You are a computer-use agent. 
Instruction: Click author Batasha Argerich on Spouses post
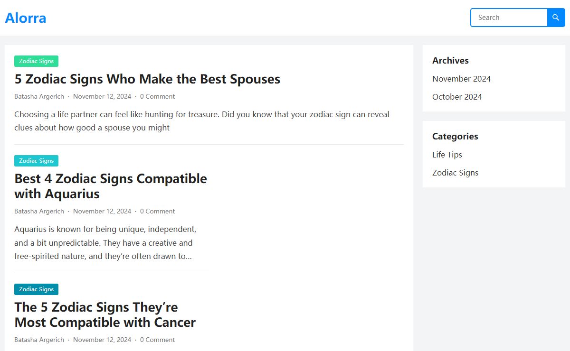click(39, 96)
